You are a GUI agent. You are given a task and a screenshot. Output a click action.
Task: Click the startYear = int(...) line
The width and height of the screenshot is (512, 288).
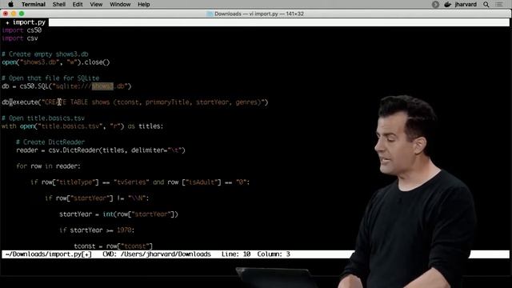[118, 214]
